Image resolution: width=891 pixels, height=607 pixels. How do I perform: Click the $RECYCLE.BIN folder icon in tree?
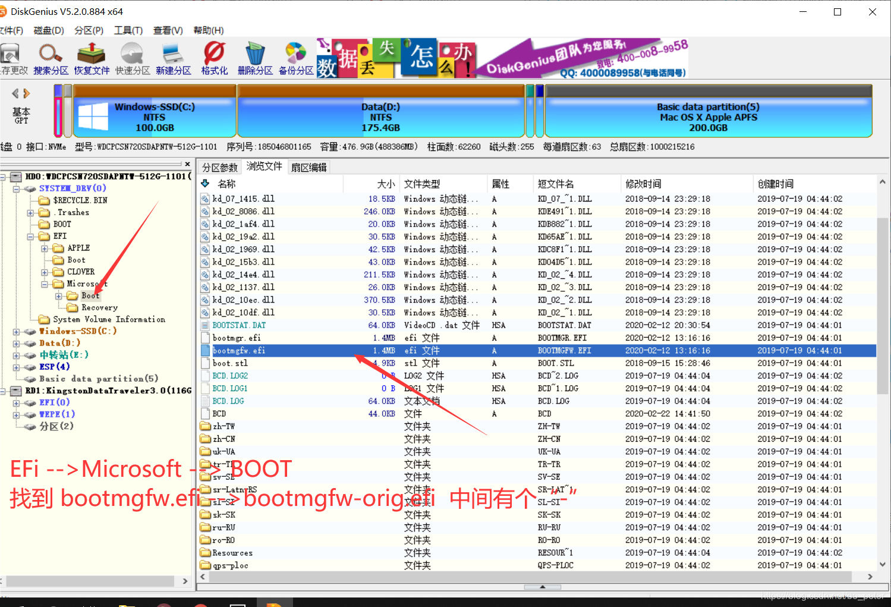(x=45, y=200)
